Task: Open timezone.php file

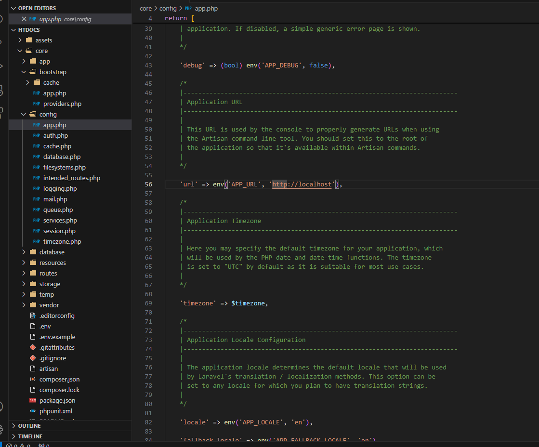Action: click(62, 242)
